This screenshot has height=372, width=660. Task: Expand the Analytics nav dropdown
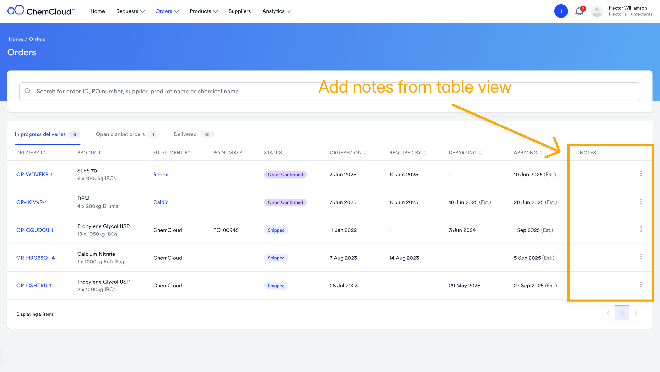[277, 11]
